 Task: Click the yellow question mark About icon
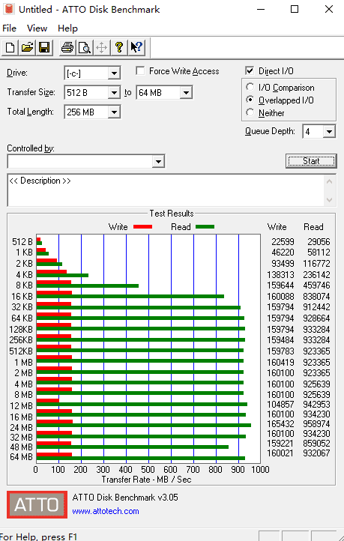pyautogui.click(x=119, y=47)
